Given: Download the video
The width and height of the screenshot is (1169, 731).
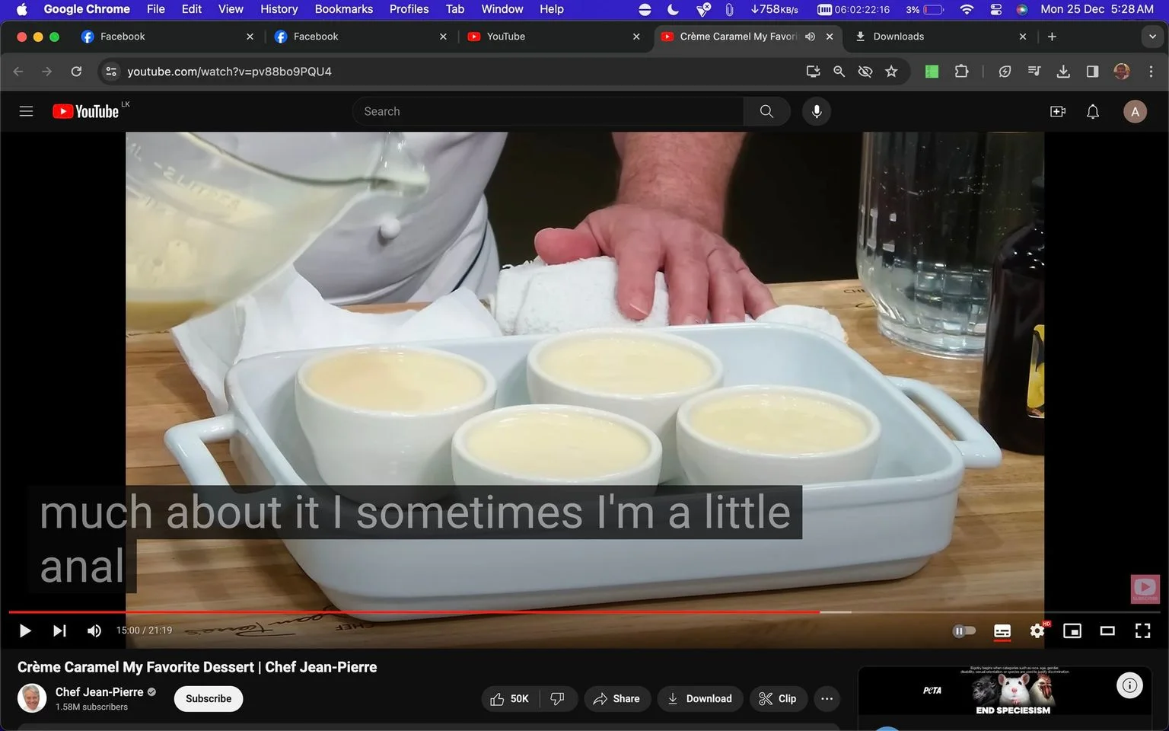Looking at the screenshot, I should click(x=700, y=698).
